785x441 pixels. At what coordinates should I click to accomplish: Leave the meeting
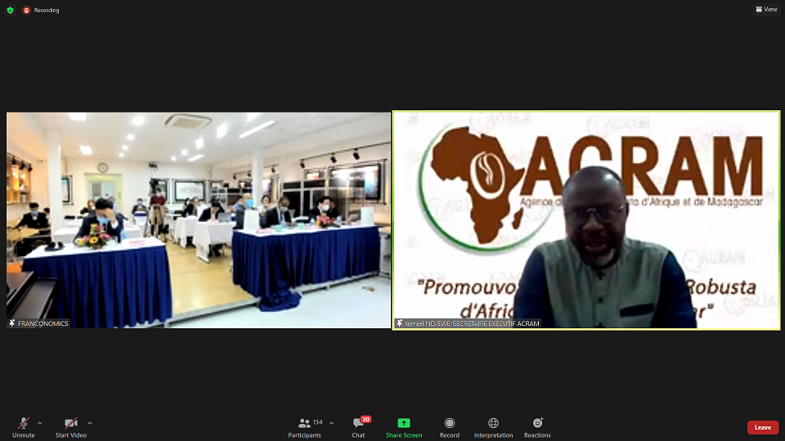point(763,427)
